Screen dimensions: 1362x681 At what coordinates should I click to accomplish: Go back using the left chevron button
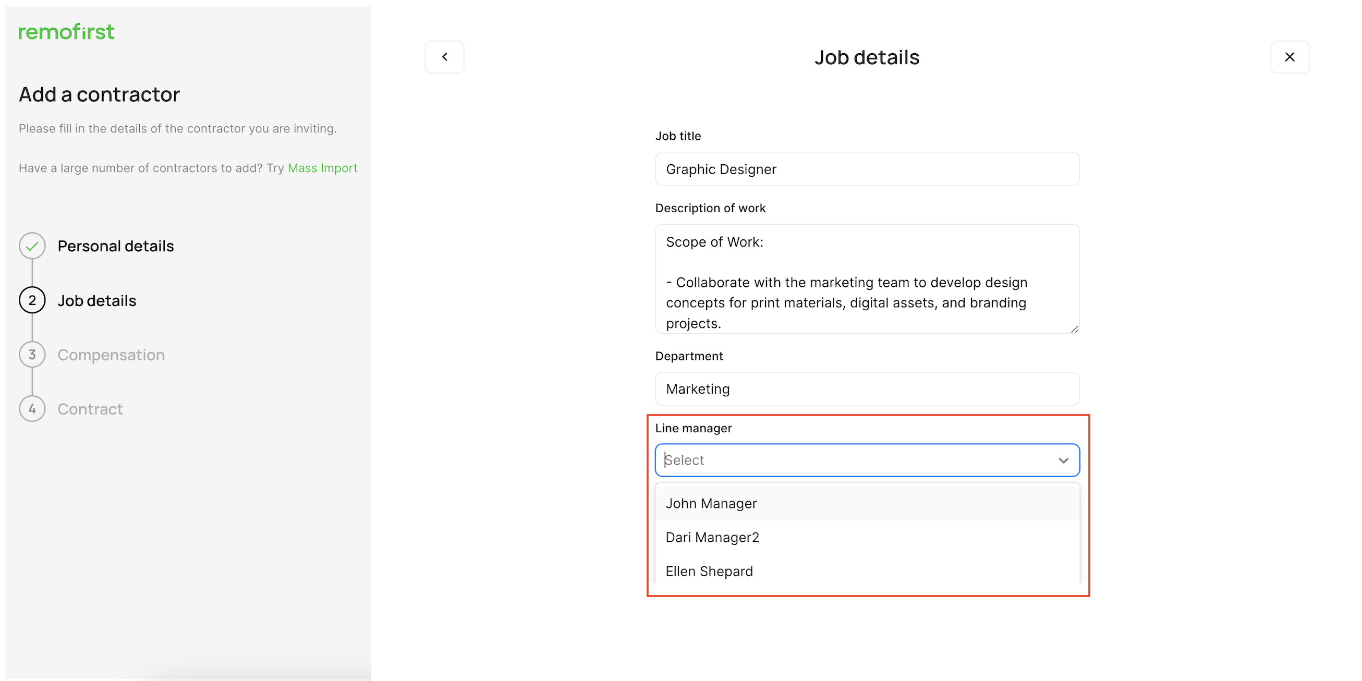[x=444, y=56]
